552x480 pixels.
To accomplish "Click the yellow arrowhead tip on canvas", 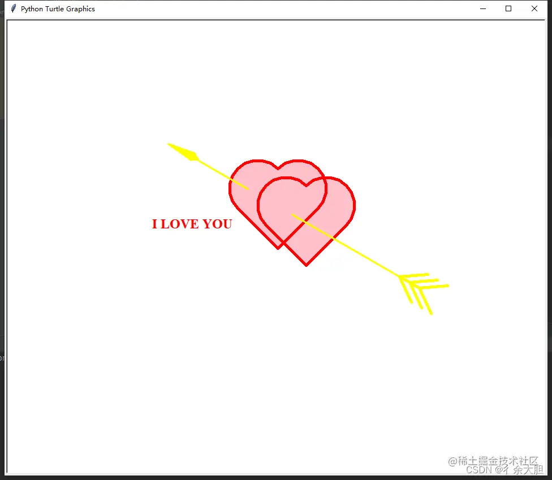I will (183, 152).
